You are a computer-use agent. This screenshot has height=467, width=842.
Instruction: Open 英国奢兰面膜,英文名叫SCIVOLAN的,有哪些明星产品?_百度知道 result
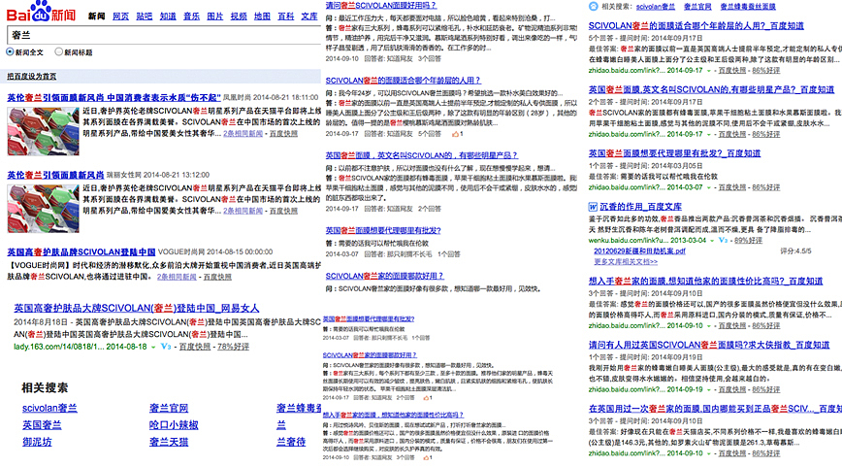711,89
